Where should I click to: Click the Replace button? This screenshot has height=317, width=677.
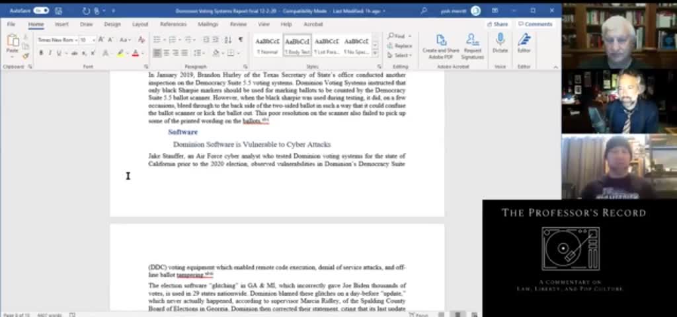click(400, 46)
